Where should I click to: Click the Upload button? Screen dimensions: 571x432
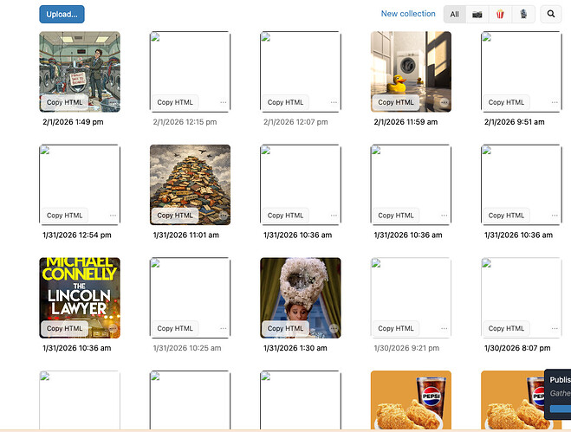coord(62,15)
